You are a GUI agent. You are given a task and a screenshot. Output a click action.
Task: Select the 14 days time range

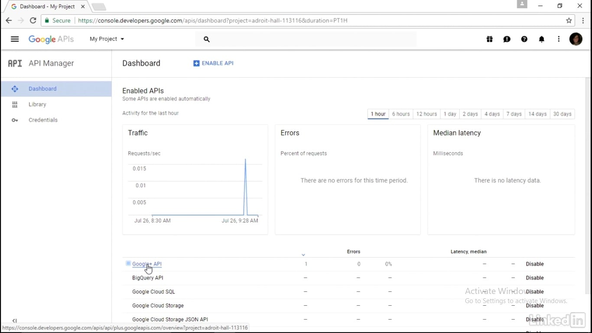537,114
